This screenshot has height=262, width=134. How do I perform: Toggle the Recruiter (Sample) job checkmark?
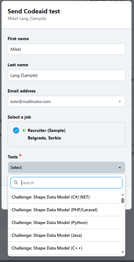tap(16, 130)
